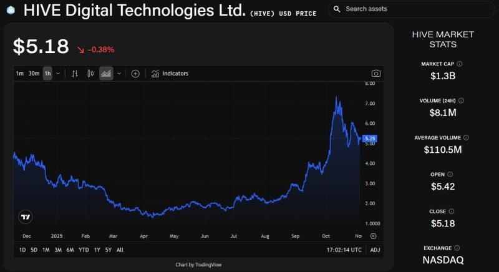Select the 5Y date range
This screenshot has height=272, width=499.
(109, 250)
